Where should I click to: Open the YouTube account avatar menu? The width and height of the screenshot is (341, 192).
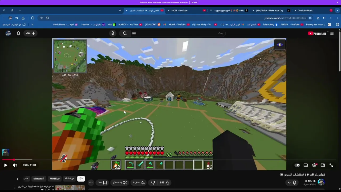(x=8, y=33)
